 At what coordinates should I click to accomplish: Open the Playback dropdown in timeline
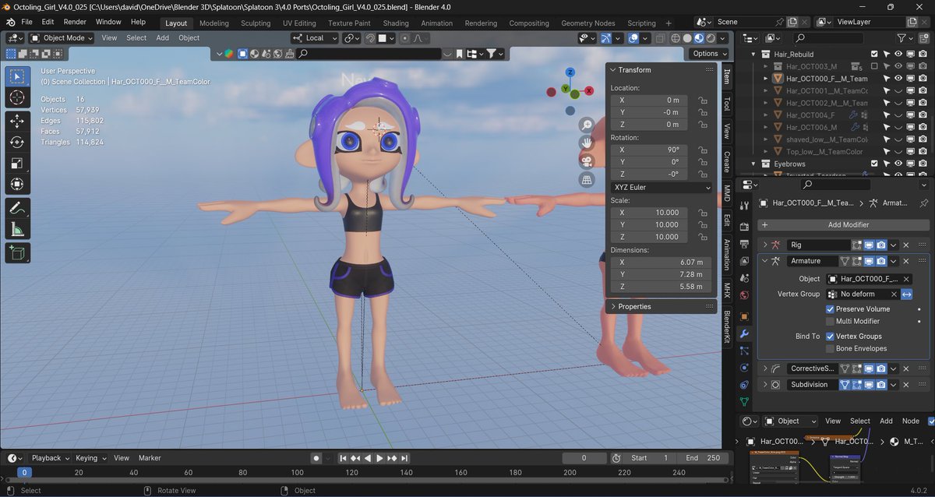(x=51, y=458)
